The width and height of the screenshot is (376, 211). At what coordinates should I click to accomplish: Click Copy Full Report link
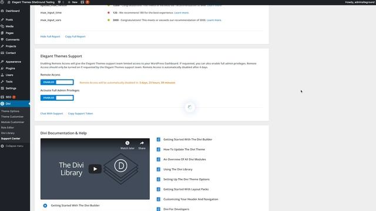pyautogui.click(x=75, y=36)
